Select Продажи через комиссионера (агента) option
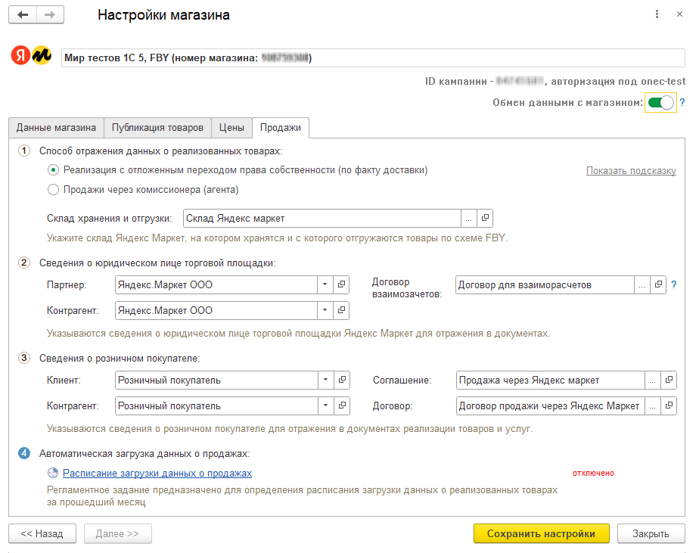699x553 pixels. [53, 190]
